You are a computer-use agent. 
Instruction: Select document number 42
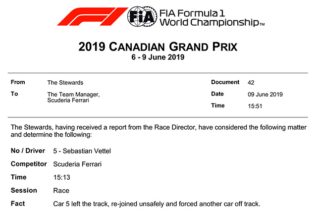point(251,83)
